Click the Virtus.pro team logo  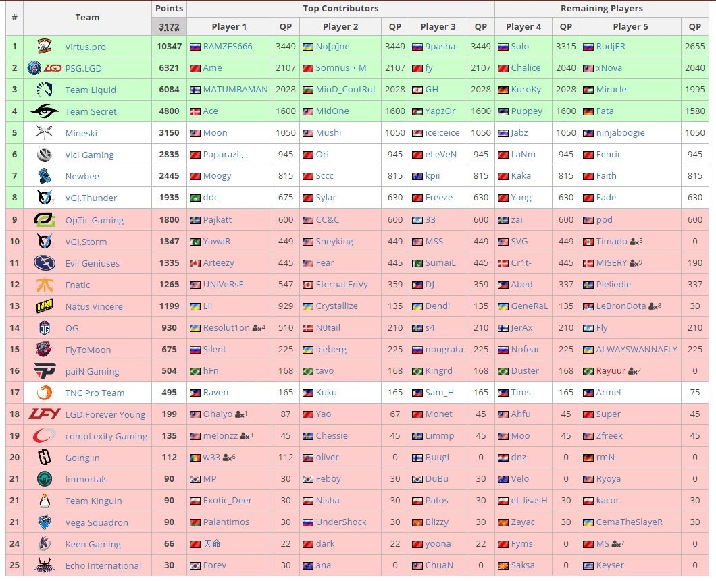[45, 47]
